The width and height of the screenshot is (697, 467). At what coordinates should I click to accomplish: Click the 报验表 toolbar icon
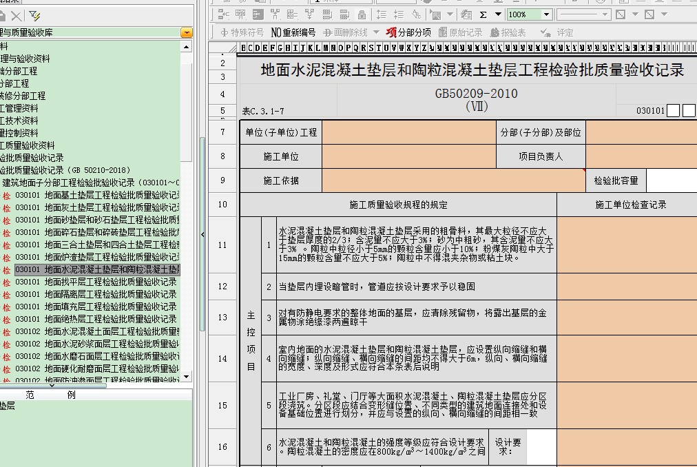pyautogui.click(x=508, y=32)
